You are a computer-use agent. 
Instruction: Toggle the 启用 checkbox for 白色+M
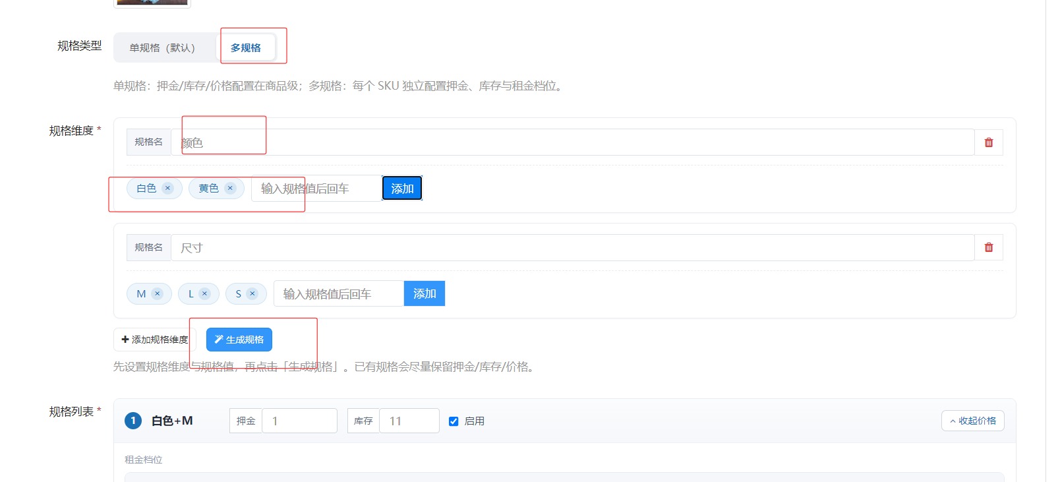pos(454,421)
